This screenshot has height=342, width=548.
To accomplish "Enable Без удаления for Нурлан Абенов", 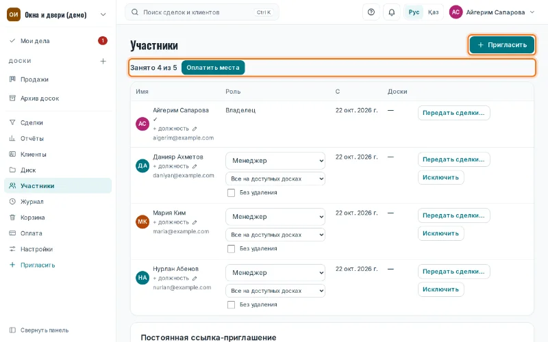I will point(231,304).
